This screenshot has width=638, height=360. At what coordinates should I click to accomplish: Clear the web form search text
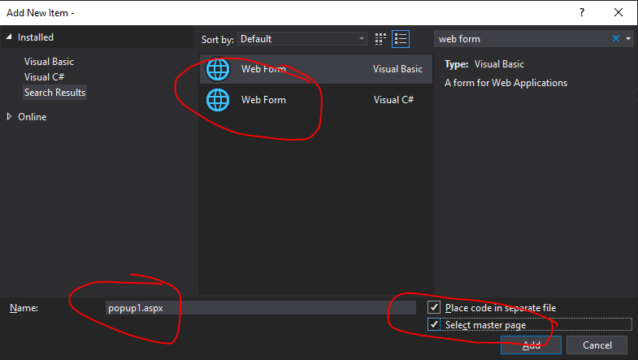pos(615,39)
